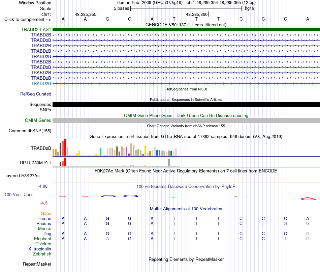Click the gray OMIM Genes bar

(186, 120)
